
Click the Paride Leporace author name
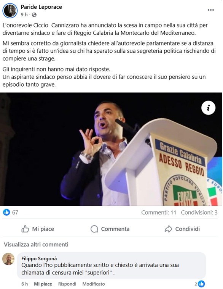tap(41, 7)
